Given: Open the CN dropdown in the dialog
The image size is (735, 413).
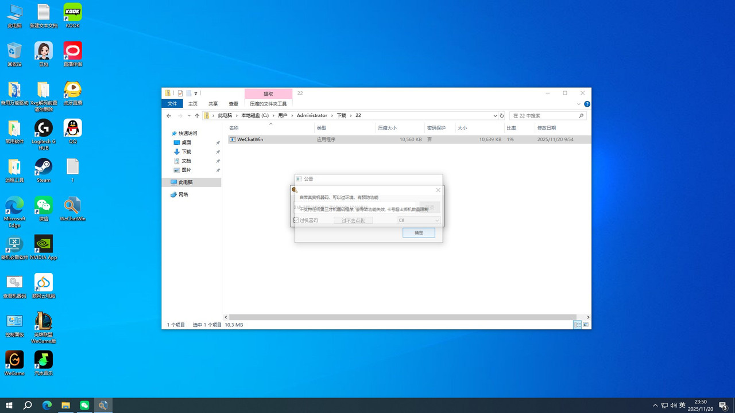Looking at the screenshot, I should pos(419,220).
